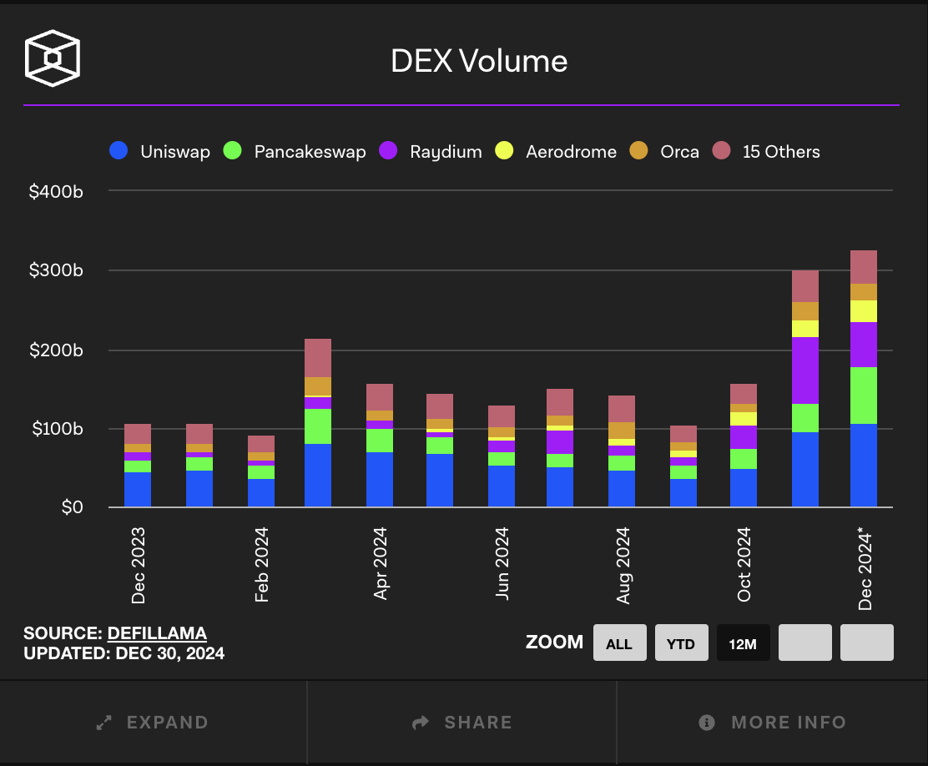Click the Jun 2024 Raydium bar segment
The image size is (928, 766).
coord(502,446)
